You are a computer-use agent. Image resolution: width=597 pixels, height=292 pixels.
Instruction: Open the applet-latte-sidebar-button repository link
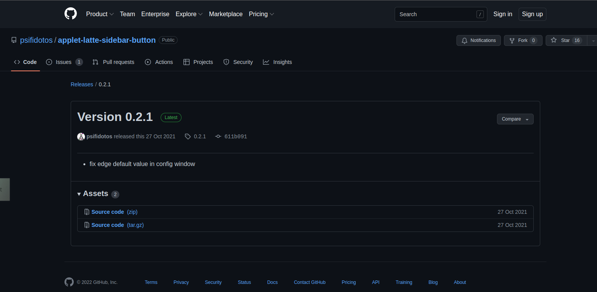[107, 40]
